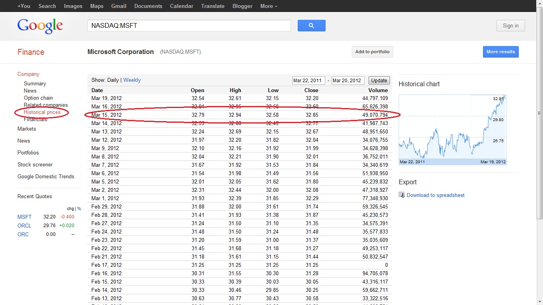Open Historical prices in sidebar
Viewport: 543px width, 305px height.
click(x=42, y=112)
